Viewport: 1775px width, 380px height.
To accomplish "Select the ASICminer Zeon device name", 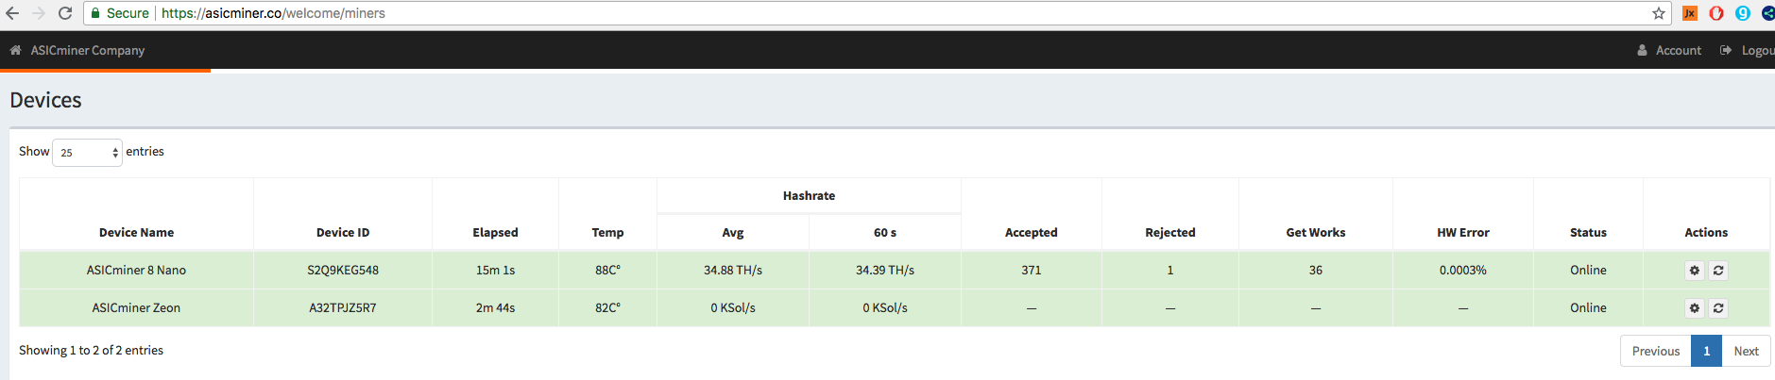I will tap(136, 307).
